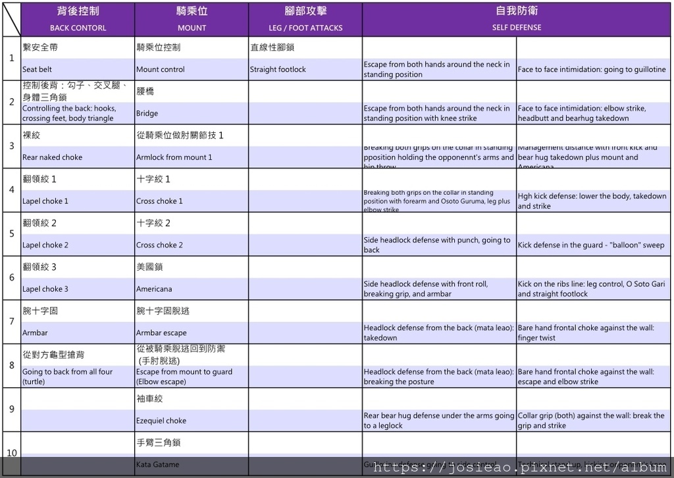Click 'Side headlock defense with front roll' cell
The image size is (674, 478).
439,289
